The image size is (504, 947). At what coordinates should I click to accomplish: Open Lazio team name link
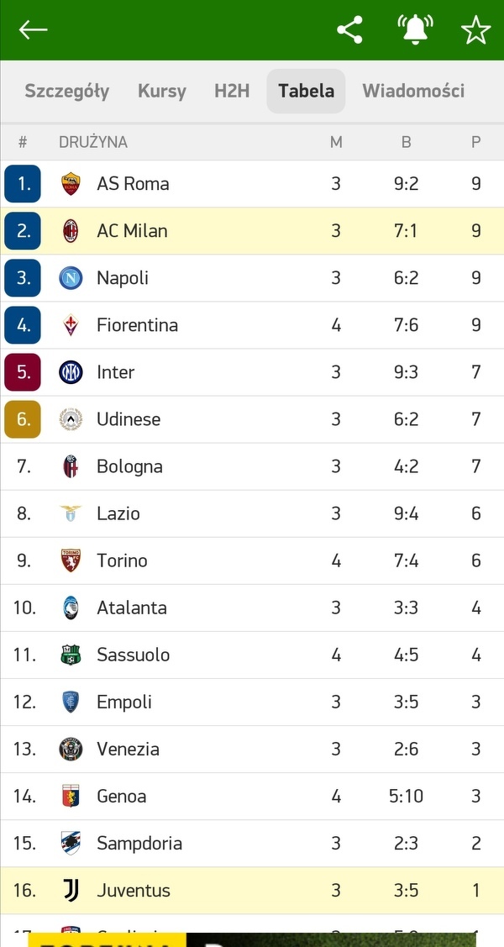118,513
